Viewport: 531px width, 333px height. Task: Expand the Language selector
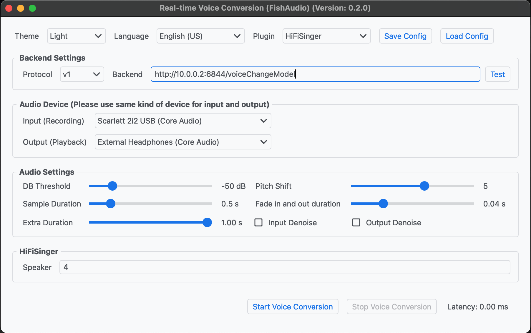(x=200, y=36)
